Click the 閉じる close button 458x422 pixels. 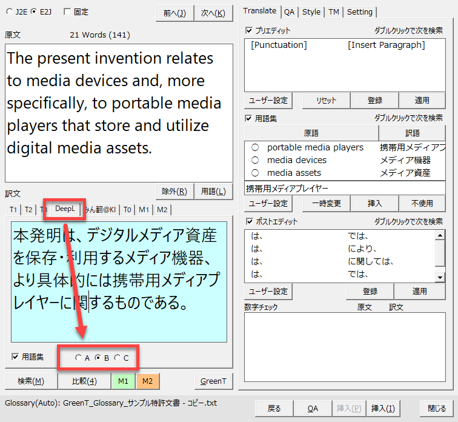click(437, 408)
